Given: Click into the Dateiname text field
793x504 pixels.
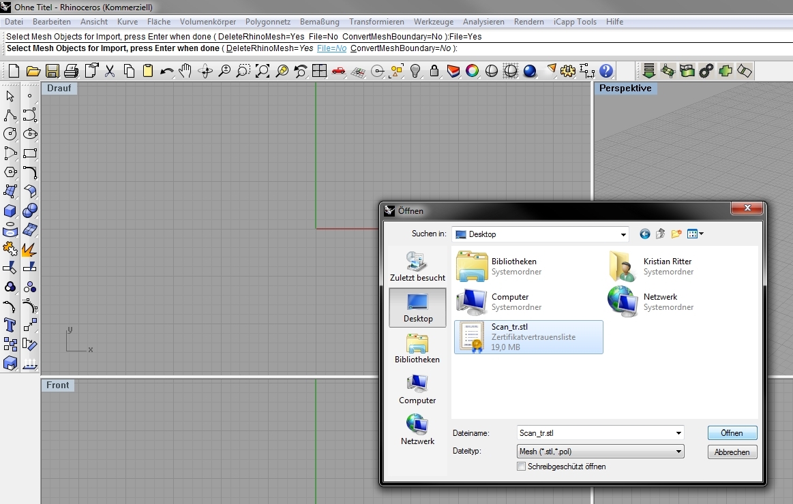Looking at the screenshot, I should click(x=596, y=433).
